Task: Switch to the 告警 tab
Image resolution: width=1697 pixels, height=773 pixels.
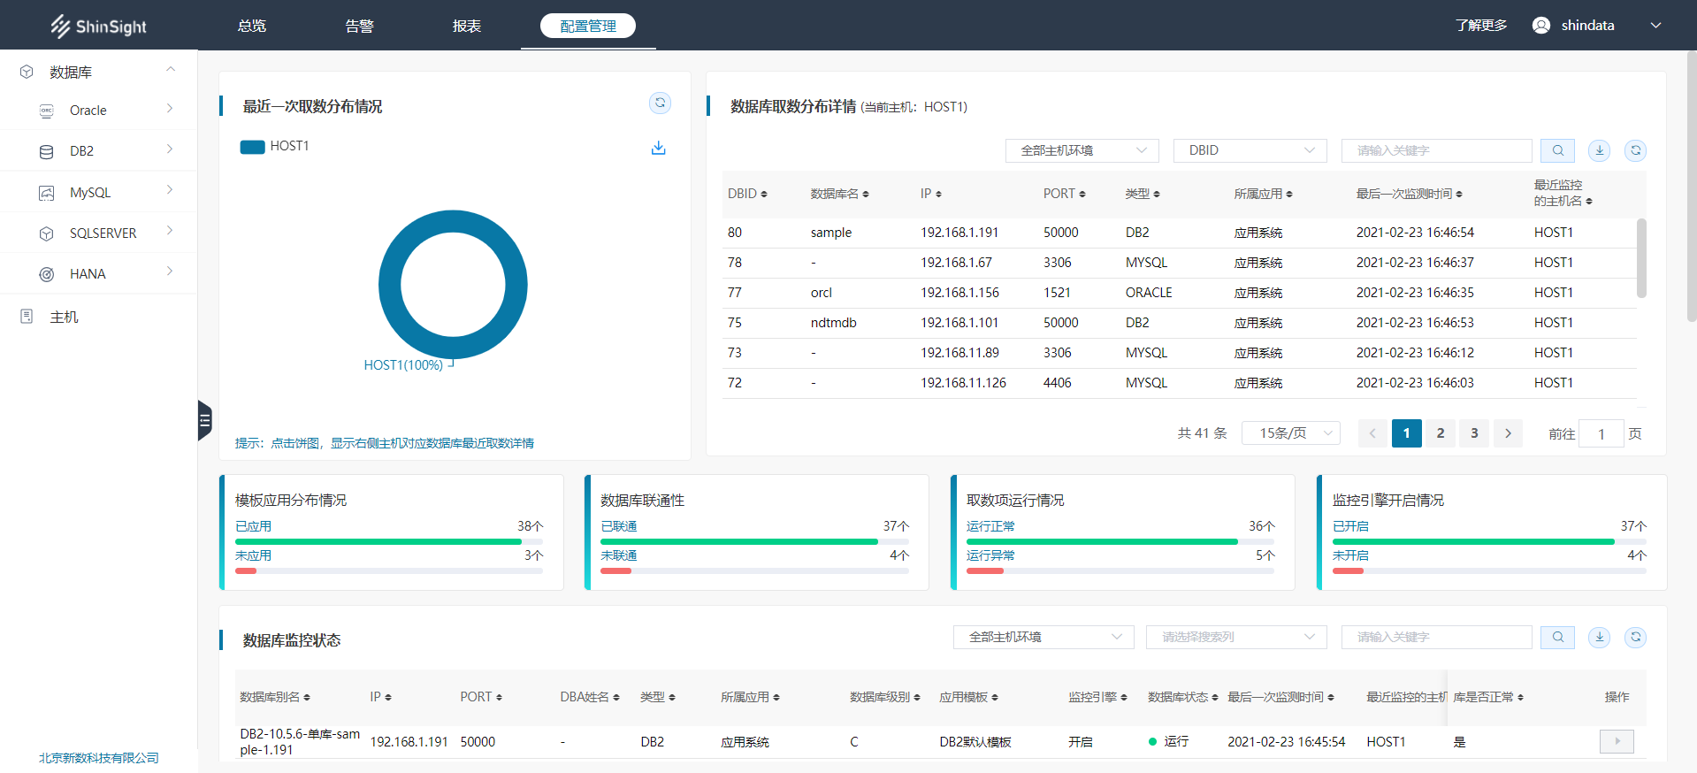Action: click(359, 26)
